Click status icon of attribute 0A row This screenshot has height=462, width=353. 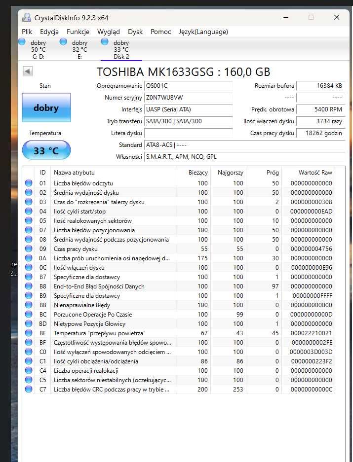pyautogui.click(x=29, y=258)
